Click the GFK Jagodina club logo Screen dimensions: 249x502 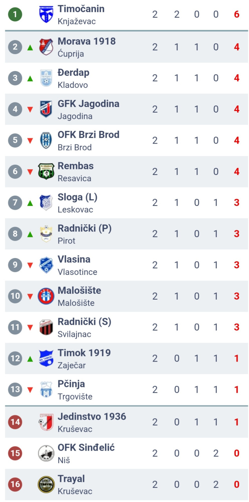click(x=46, y=109)
